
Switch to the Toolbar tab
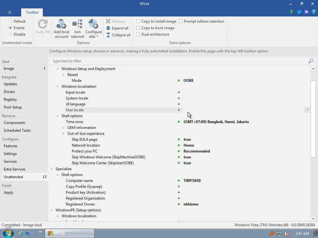coord(32,12)
